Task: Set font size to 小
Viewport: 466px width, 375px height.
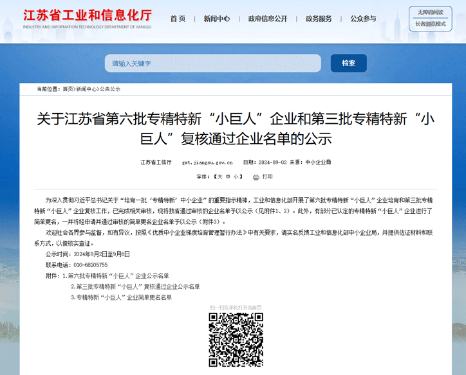Action: [236, 177]
